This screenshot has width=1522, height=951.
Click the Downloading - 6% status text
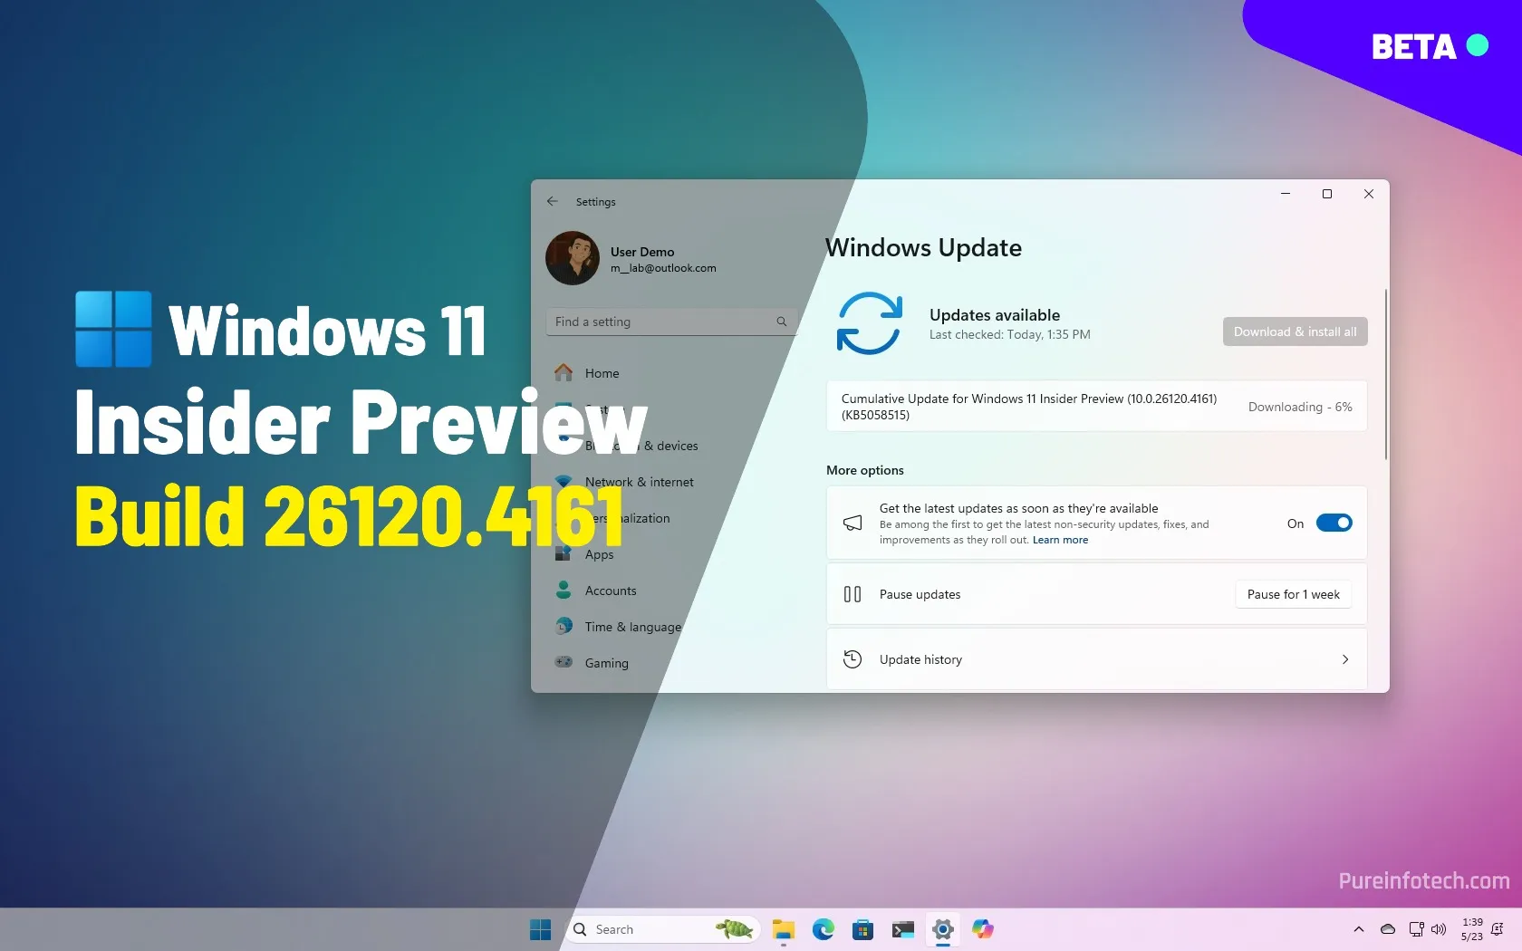point(1300,407)
